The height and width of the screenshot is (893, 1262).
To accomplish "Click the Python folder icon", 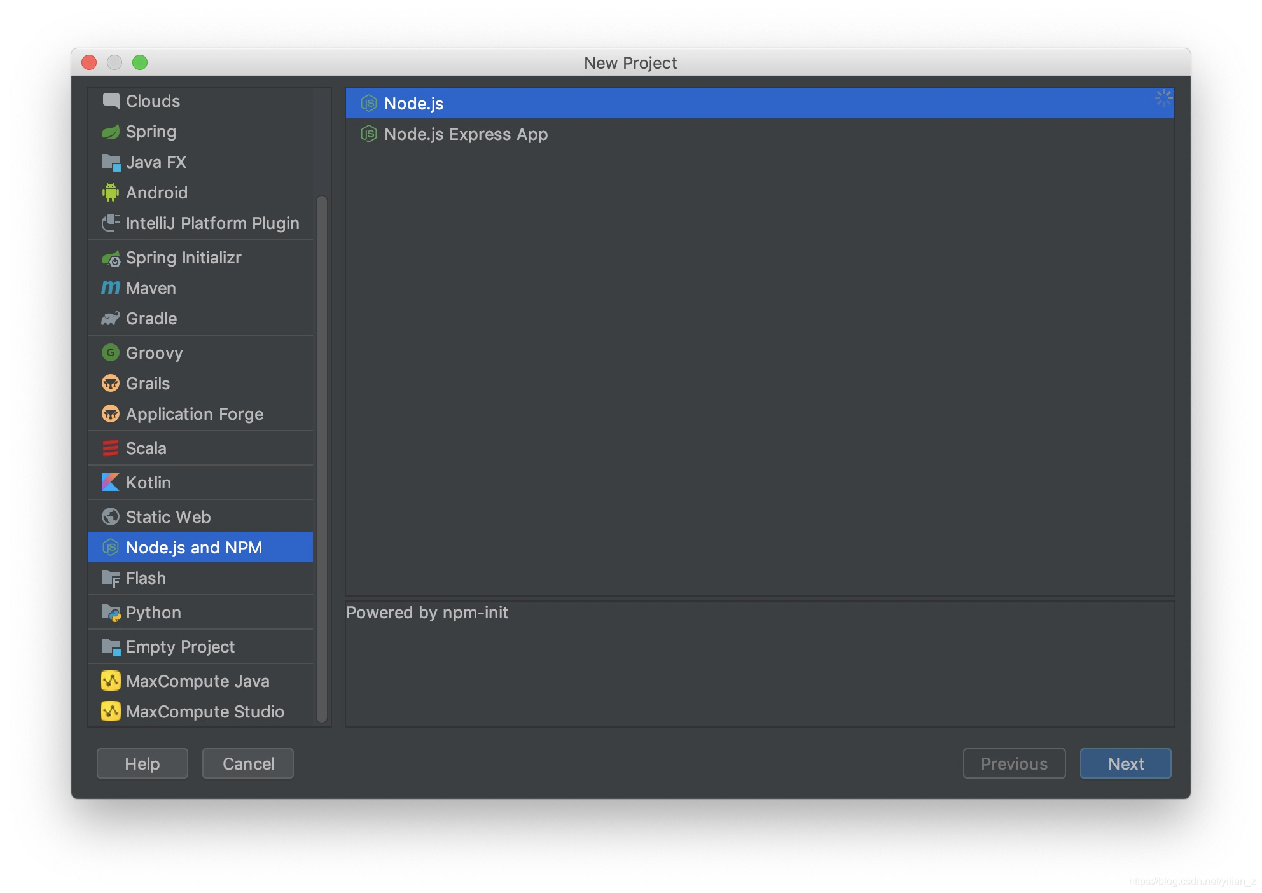I will [110, 613].
